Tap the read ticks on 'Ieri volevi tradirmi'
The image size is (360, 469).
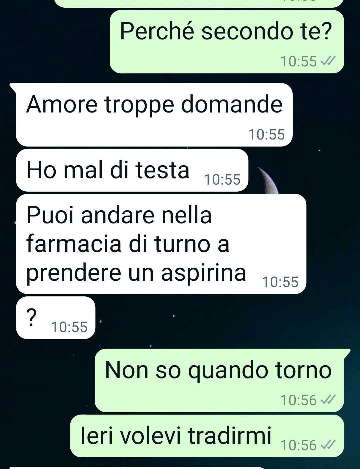[327, 445]
